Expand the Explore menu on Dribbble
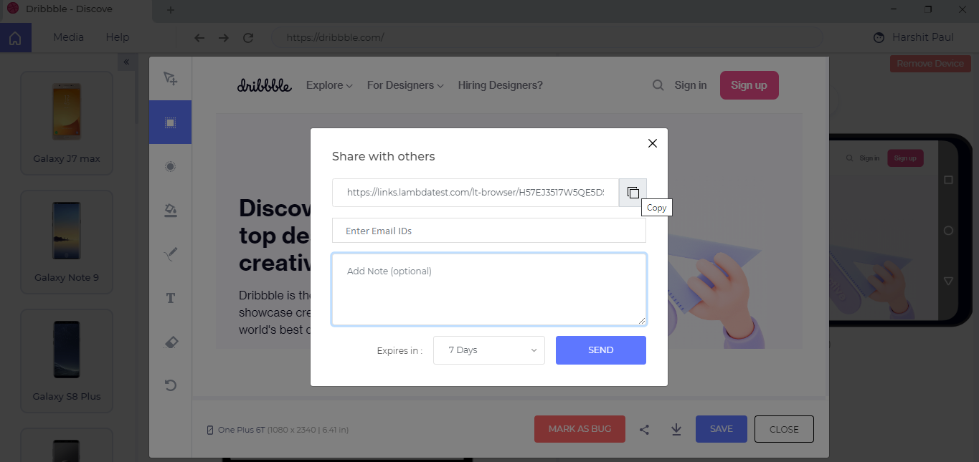Viewport: 979px width, 462px height. tap(329, 85)
